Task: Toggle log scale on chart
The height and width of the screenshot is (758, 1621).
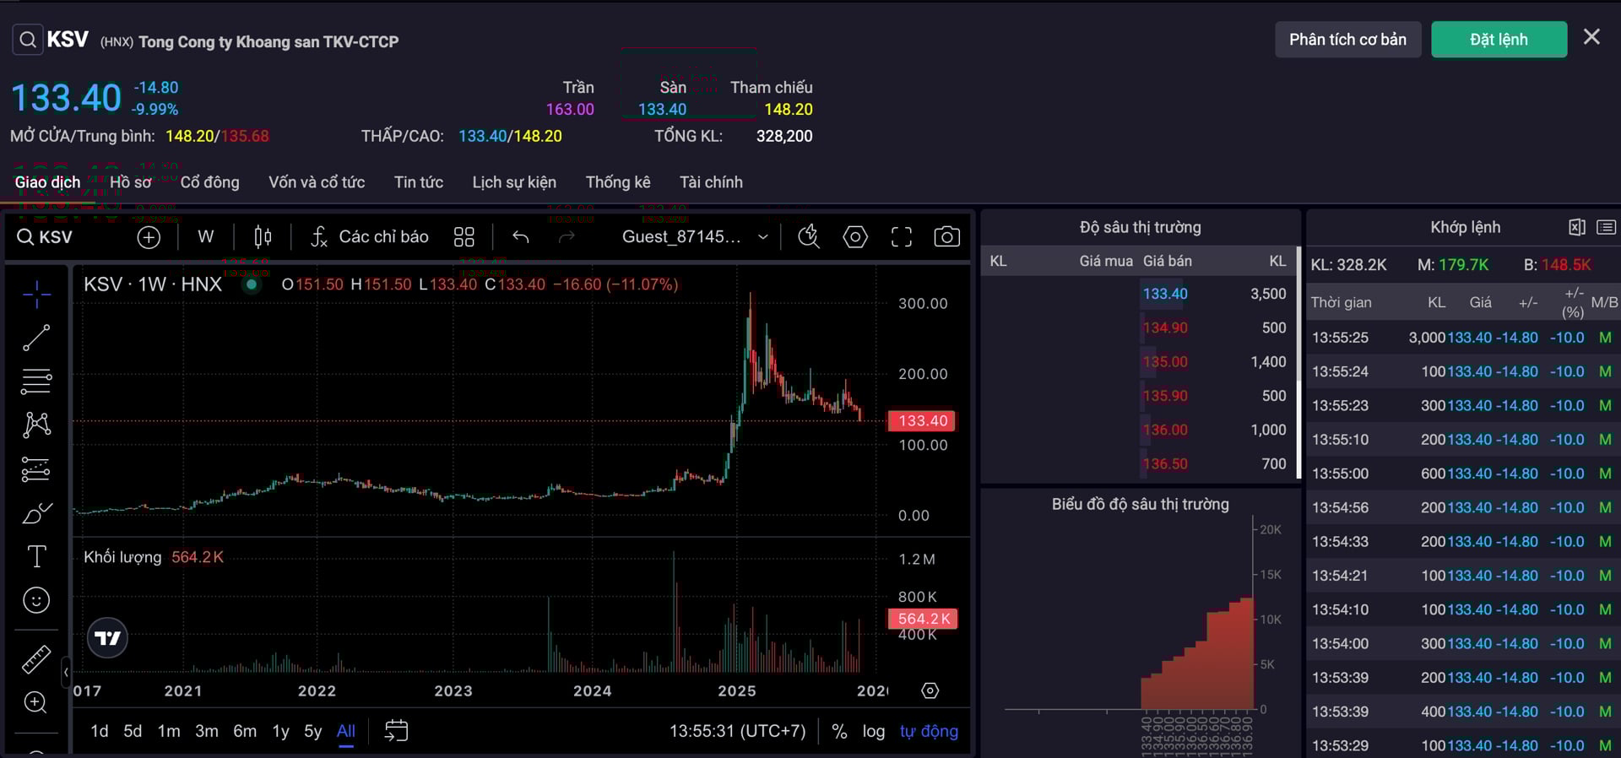Action: [873, 731]
